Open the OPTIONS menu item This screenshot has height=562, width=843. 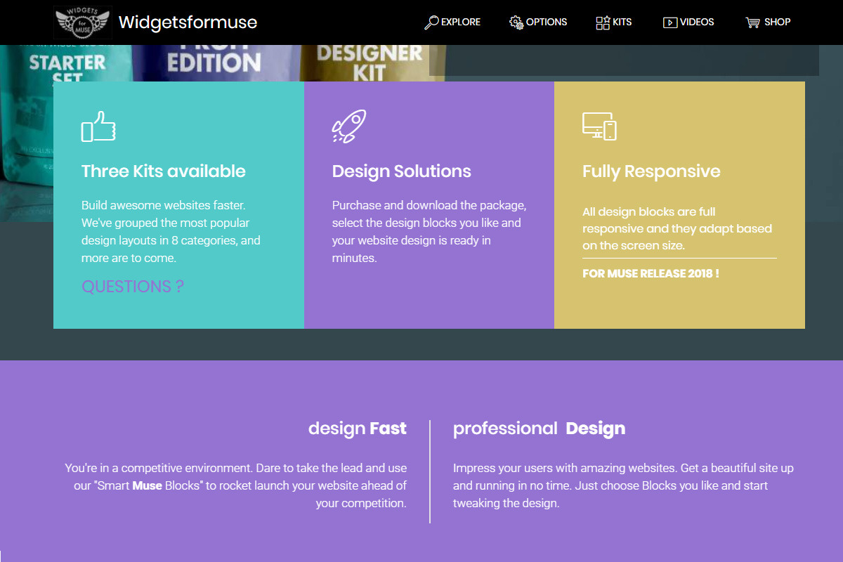pyautogui.click(x=547, y=22)
